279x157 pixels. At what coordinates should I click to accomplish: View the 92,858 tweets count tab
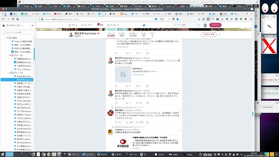(x=111, y=34)
